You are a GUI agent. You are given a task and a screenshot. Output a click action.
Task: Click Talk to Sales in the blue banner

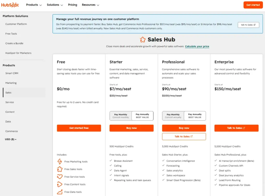(248, 25)
